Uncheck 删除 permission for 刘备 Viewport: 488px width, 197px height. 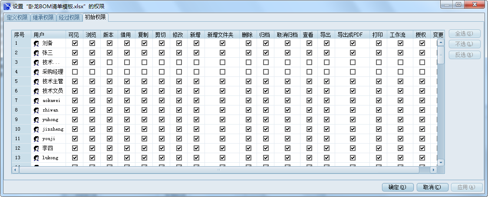coord(248,43)
